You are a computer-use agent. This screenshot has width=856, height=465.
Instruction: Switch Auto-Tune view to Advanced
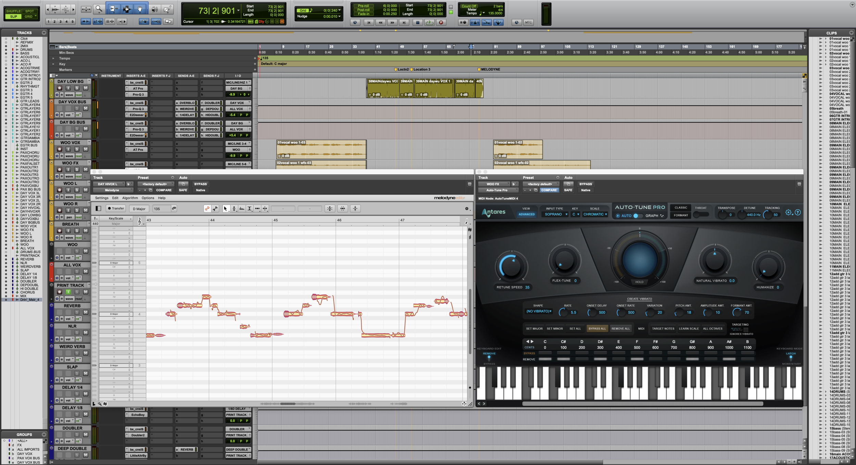click(x=527, y=215)
